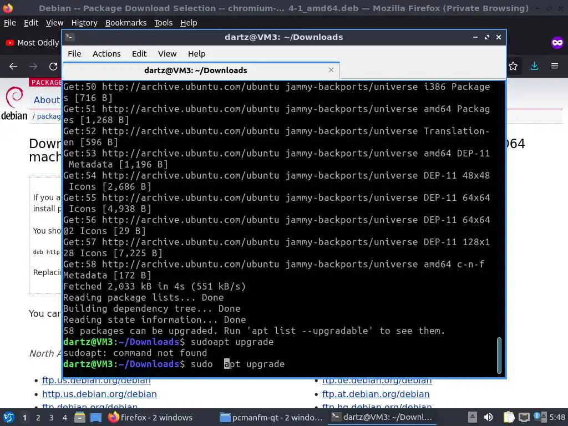
Task: Select the Most Oddly YouTube tab in Firefox
Action: coord(33,43)
